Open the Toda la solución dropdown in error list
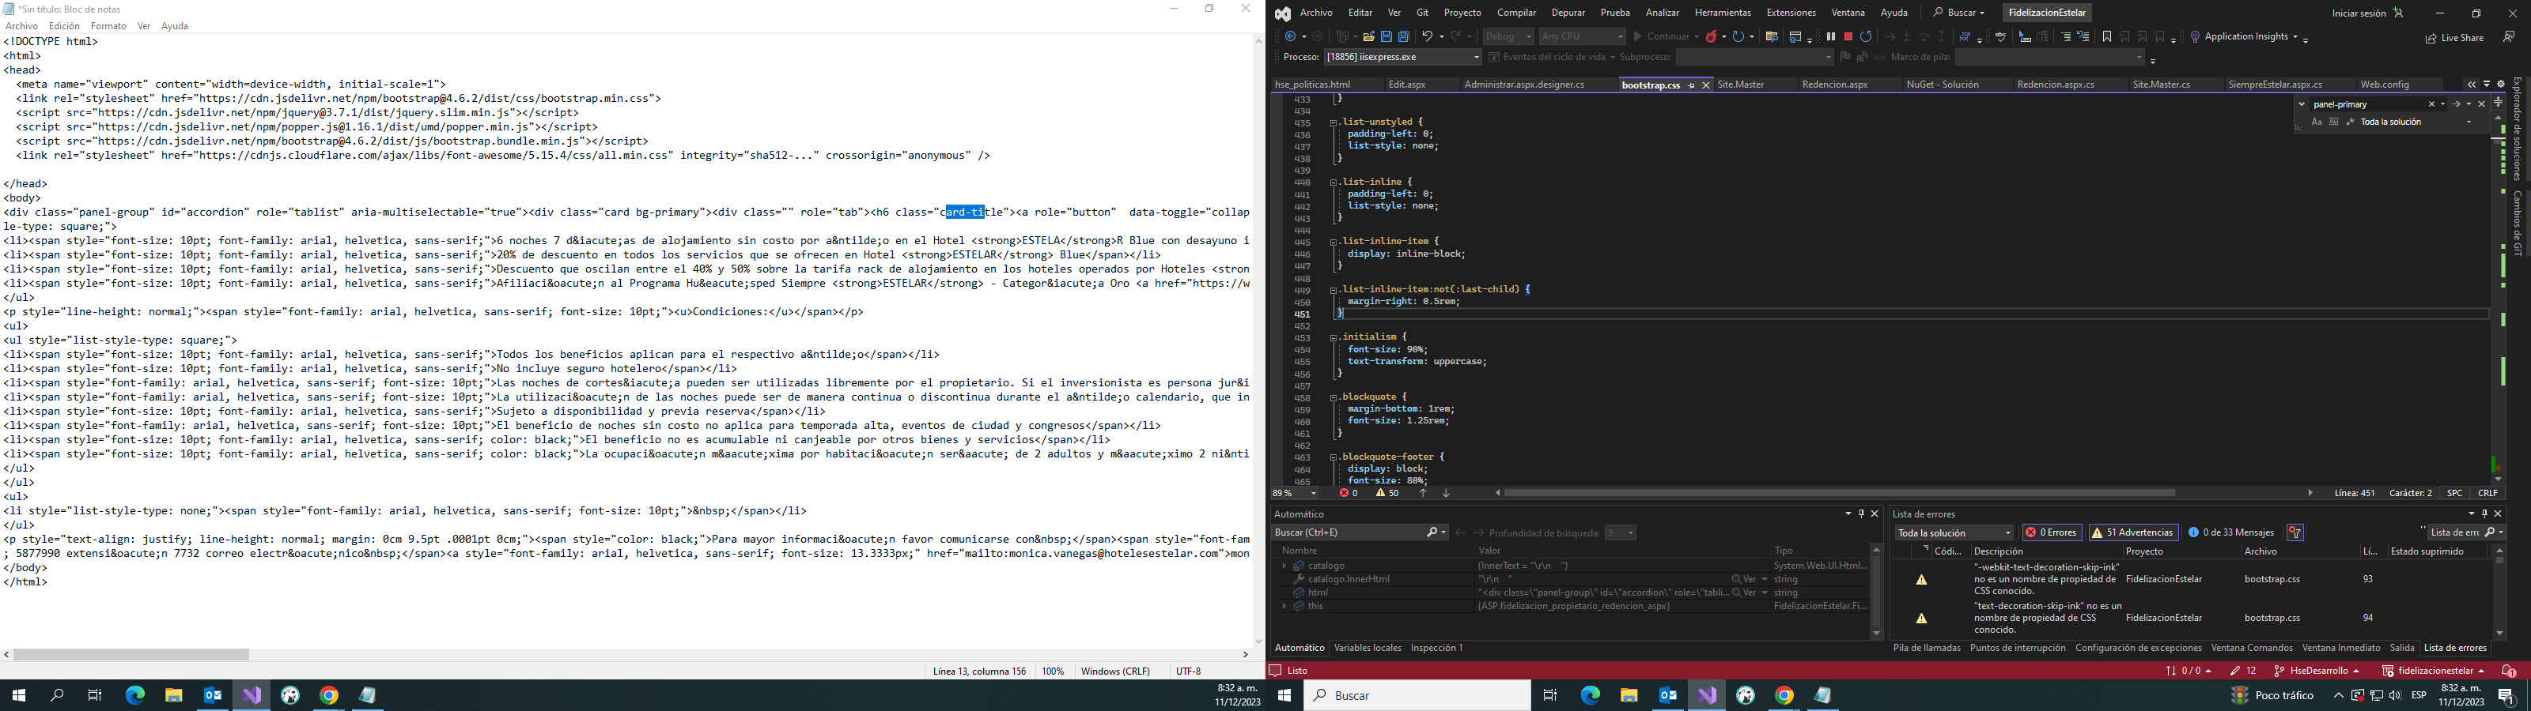 [1954, 532]
